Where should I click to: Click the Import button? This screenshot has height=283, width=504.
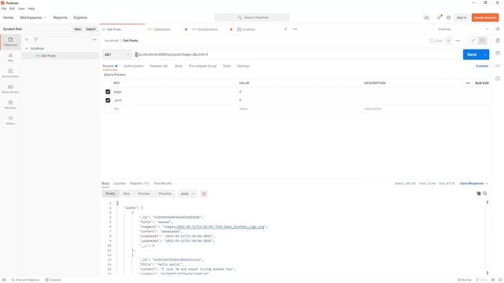pos(91,29)
